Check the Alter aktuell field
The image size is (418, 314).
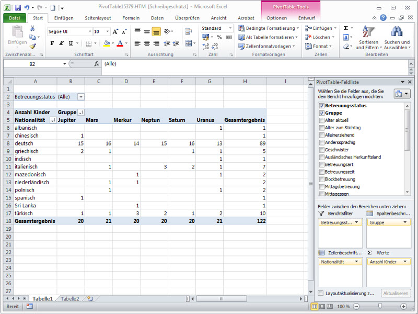click(322, 120)
